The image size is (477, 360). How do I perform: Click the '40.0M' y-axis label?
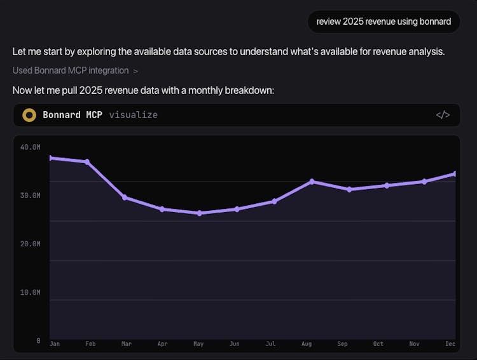(x=30, y=147)
